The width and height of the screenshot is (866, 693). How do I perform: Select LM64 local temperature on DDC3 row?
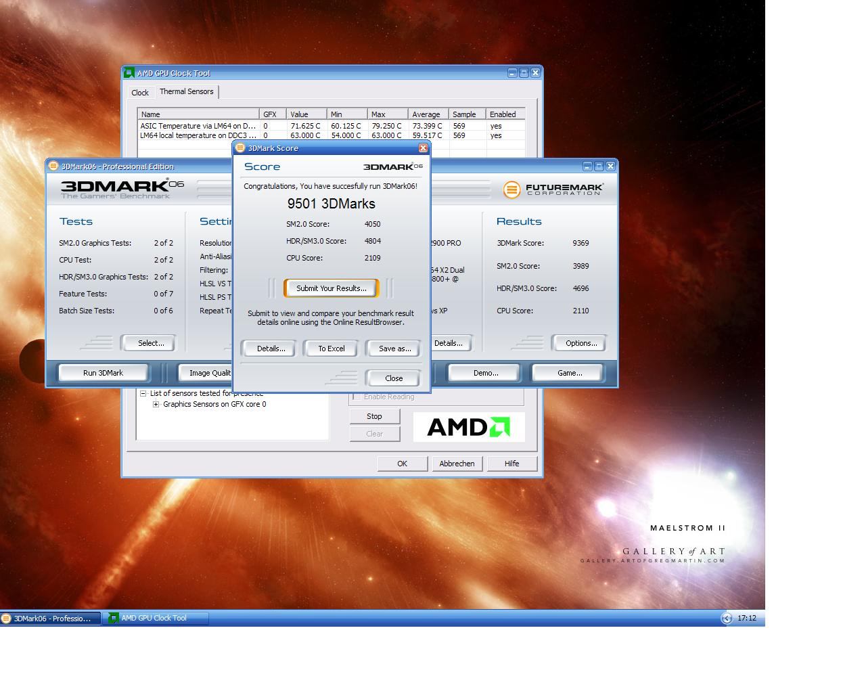331,135
